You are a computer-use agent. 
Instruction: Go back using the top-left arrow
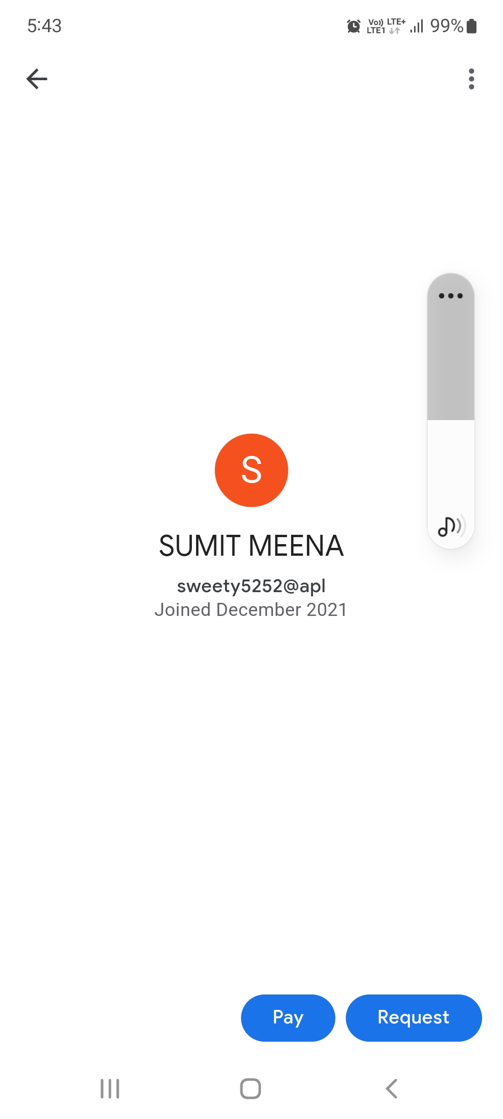click(37, 79)
